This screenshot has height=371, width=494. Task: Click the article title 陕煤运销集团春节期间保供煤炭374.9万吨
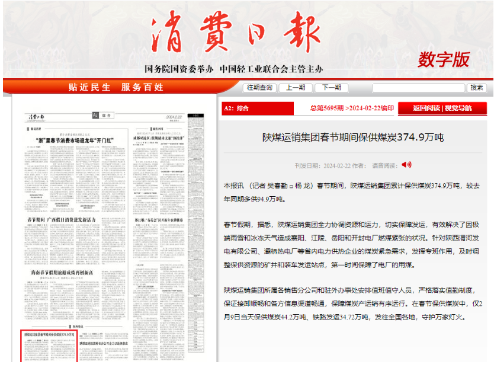click(353, 137)
